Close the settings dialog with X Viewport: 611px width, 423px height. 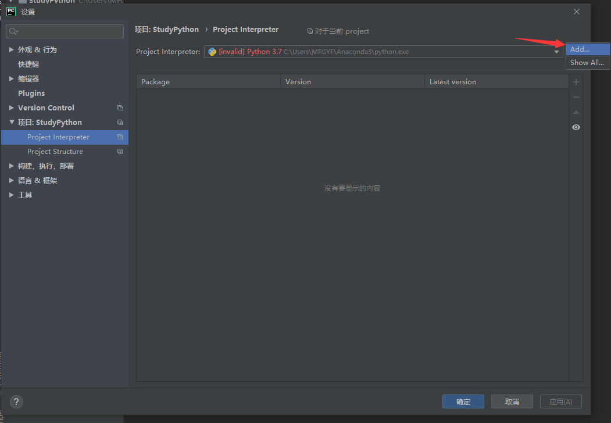pyautogui.click(x=577, y=12)
